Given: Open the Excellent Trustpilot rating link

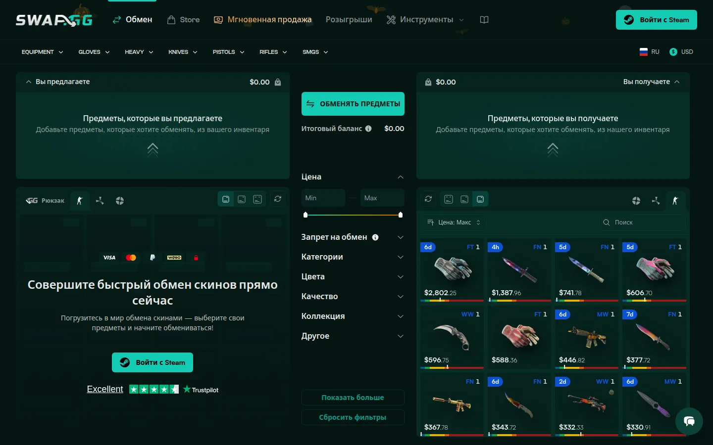Looking at the screenshot, I should pos(105,390).
